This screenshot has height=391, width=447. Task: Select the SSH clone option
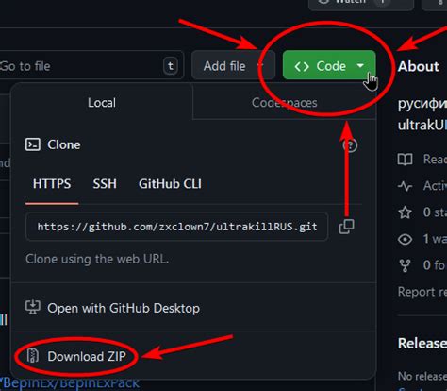pyautogui.click(x=105, y=184)
